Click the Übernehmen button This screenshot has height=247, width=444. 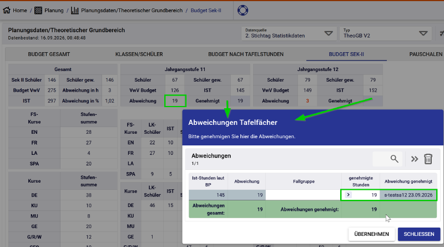[371, 234]
